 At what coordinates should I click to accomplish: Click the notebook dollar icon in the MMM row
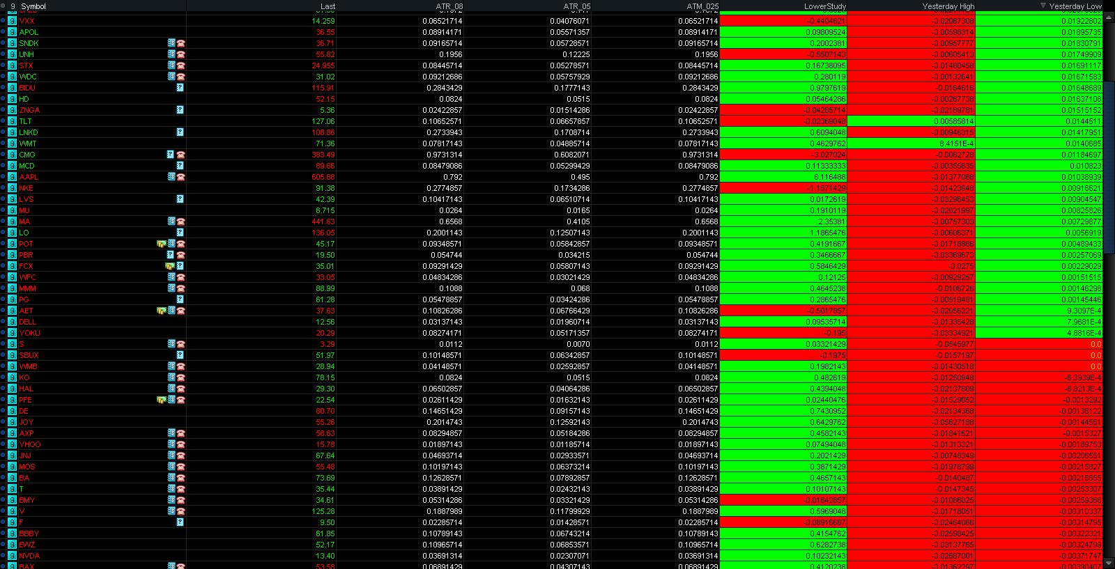click(171, 288)
